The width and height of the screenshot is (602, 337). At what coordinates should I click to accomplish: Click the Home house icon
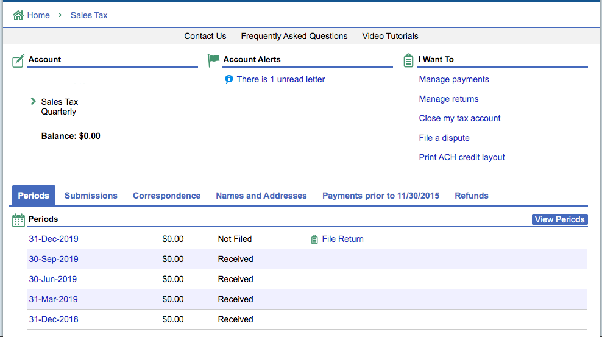tap(18, 15)
